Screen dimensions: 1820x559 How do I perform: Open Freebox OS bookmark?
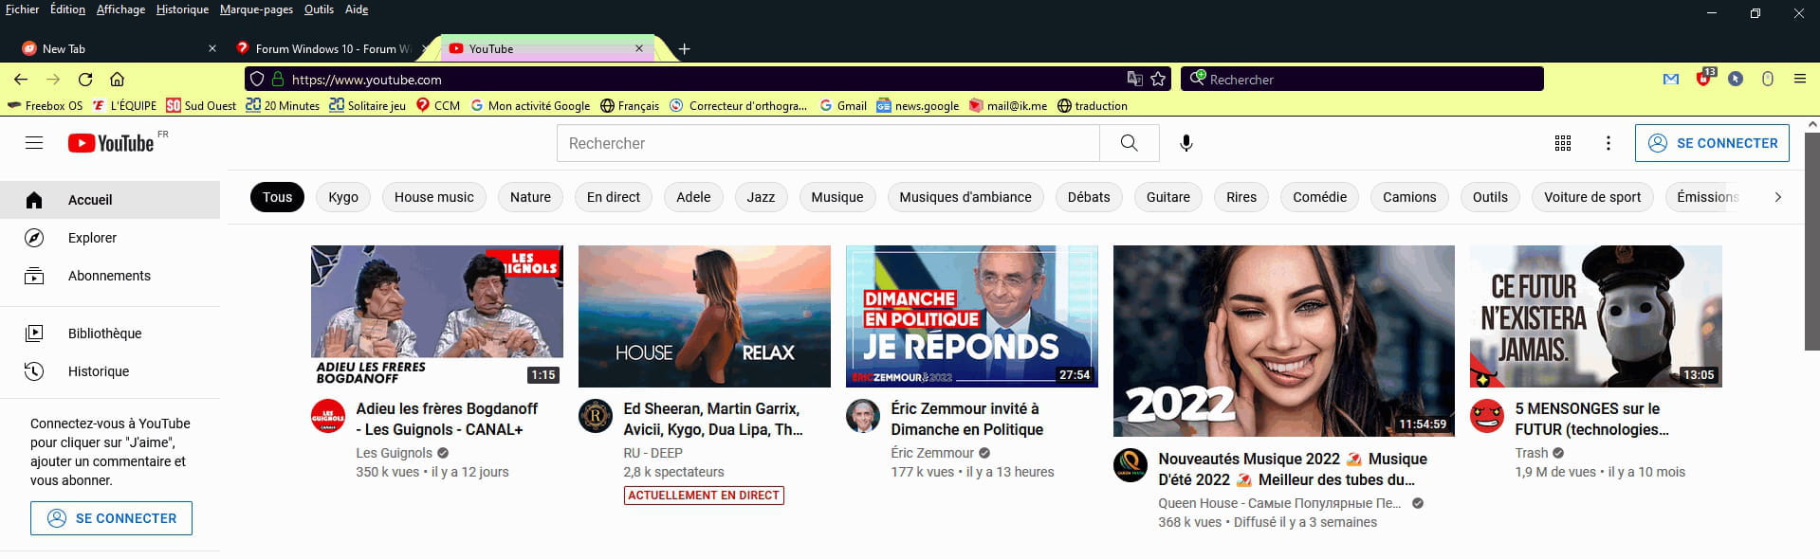tap(45, 106)
